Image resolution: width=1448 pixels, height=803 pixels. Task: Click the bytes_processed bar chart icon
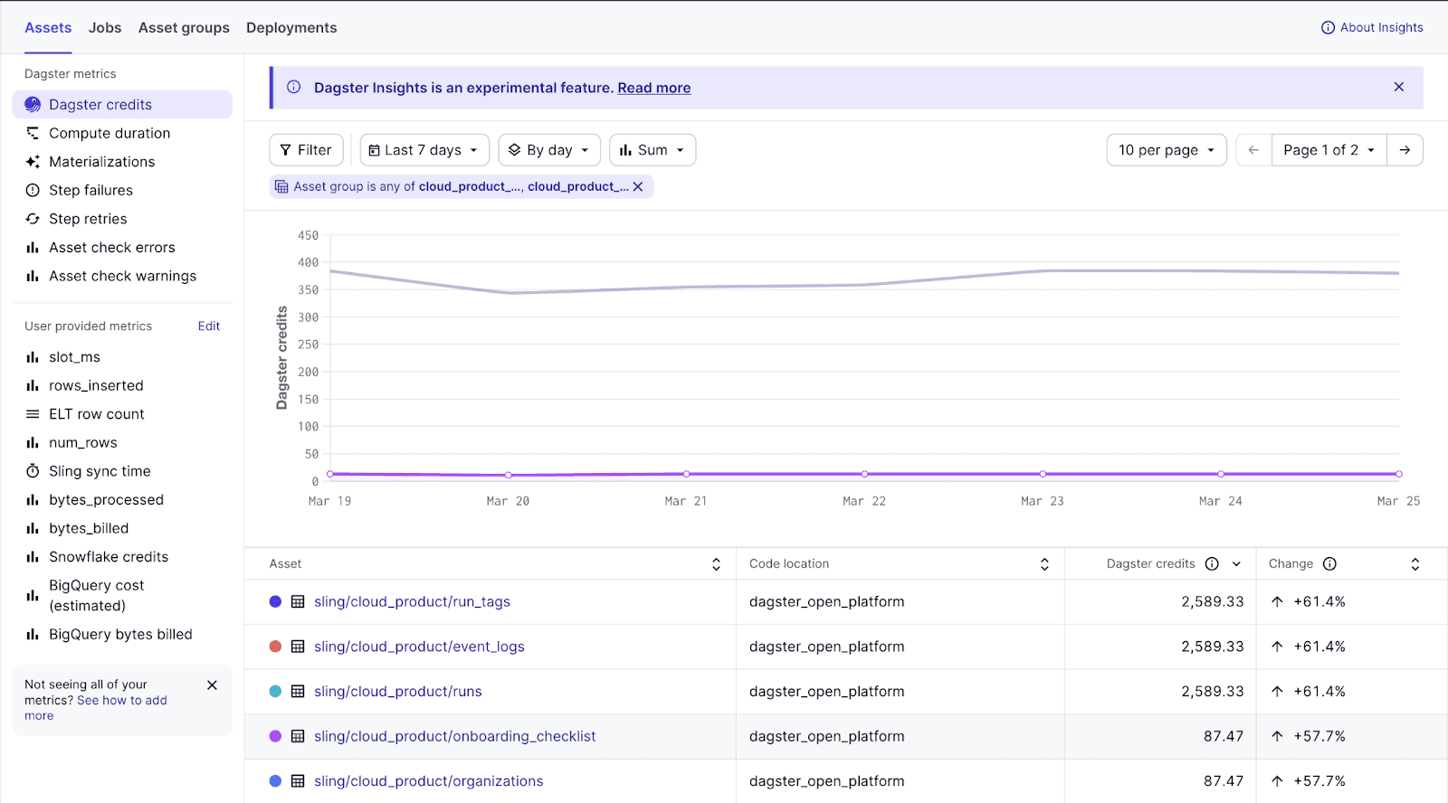point(33,500)
